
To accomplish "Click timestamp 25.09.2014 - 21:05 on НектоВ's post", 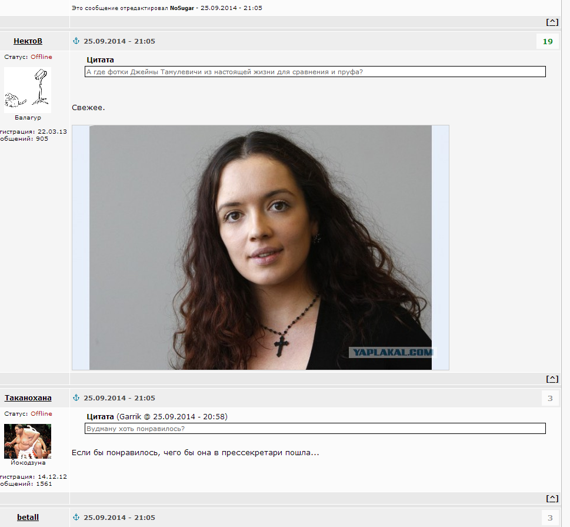I will point(119,41).
